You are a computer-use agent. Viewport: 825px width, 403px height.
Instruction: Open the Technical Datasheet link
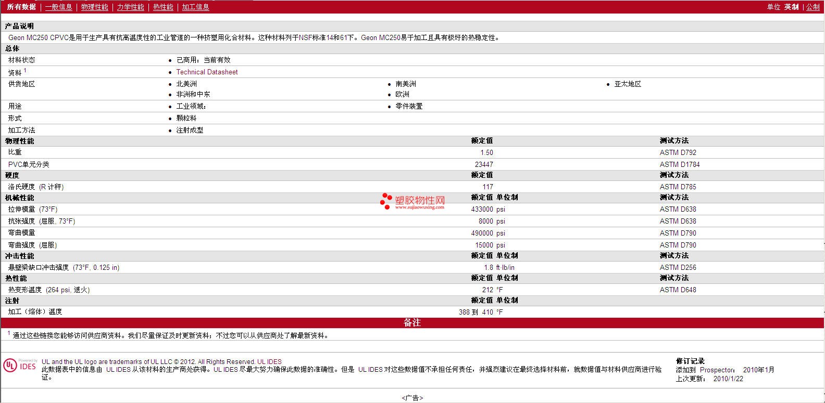coord(207,72)
